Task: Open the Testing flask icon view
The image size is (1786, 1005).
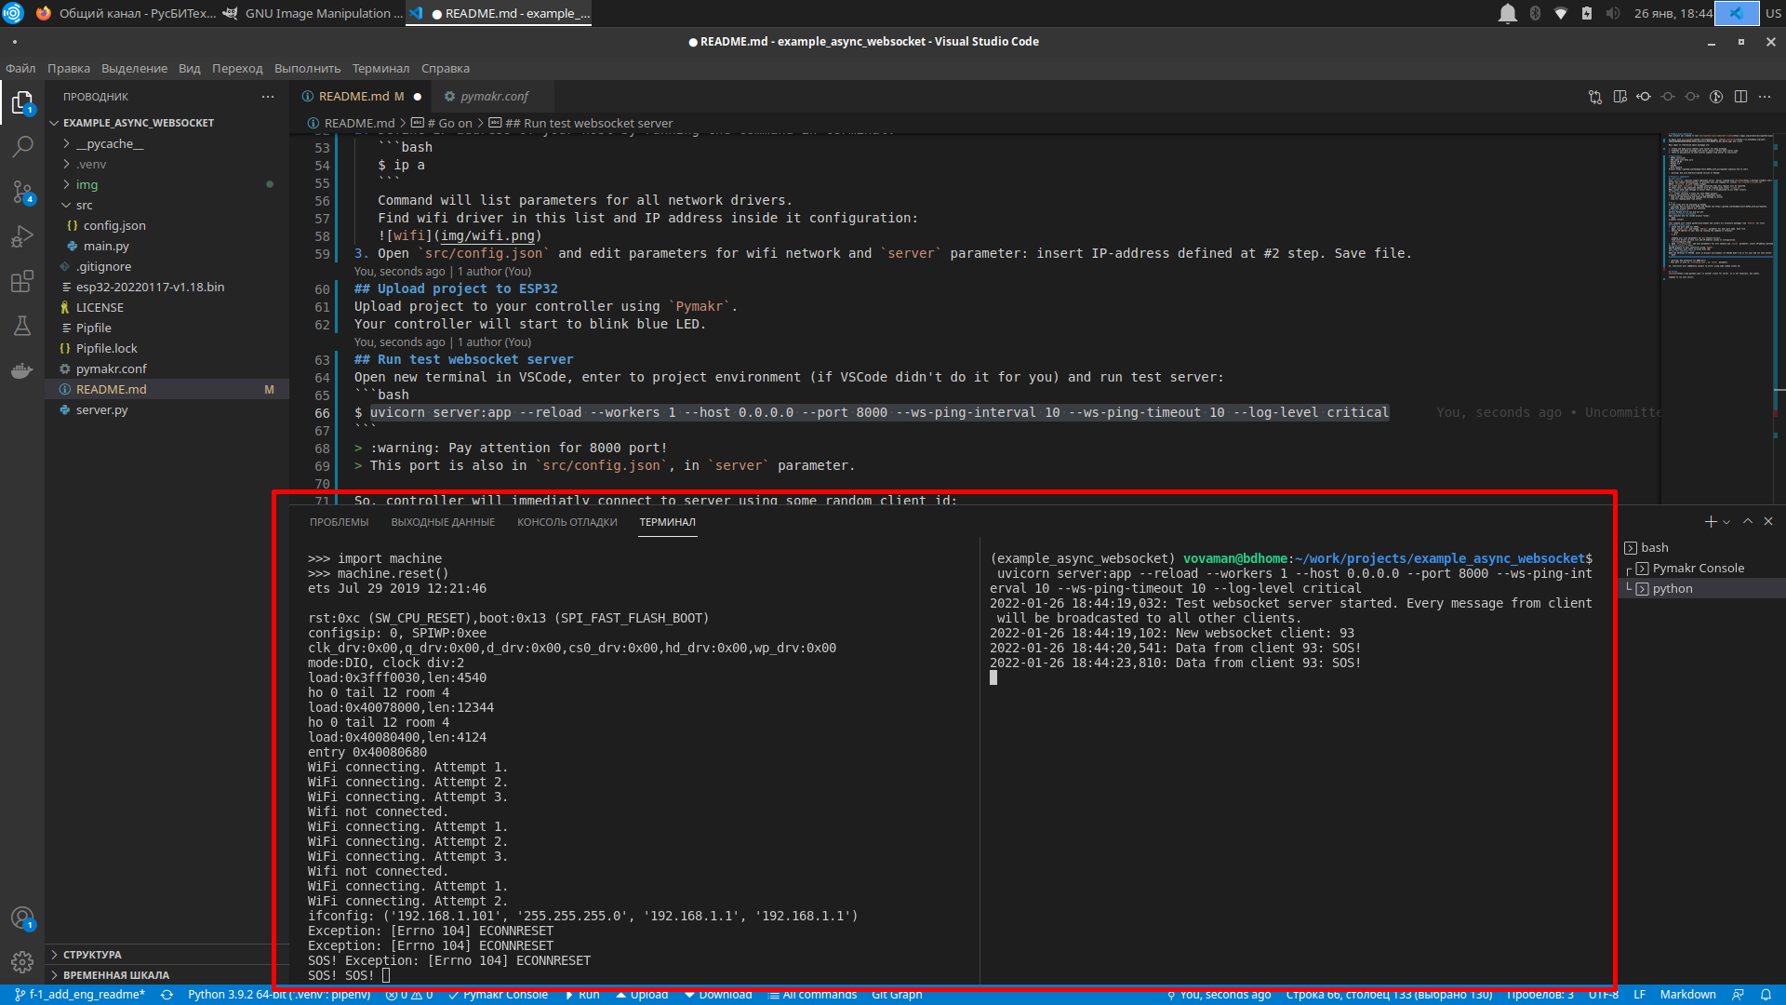Action: (x=22, y=326)
